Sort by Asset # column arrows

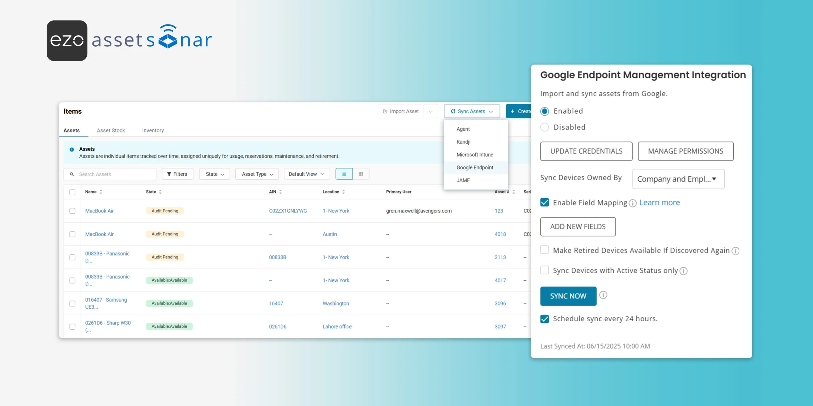coord(514,192)
